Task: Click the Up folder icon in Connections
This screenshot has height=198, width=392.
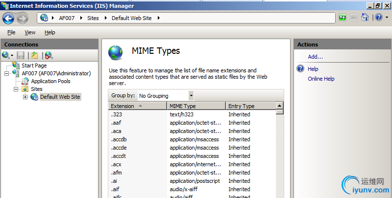Action: 34,55
